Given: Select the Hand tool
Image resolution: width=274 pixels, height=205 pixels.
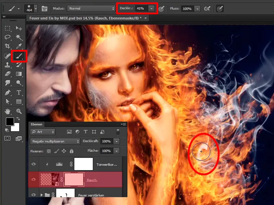Looking at the screenshot, I should click(x=7, y=111).
